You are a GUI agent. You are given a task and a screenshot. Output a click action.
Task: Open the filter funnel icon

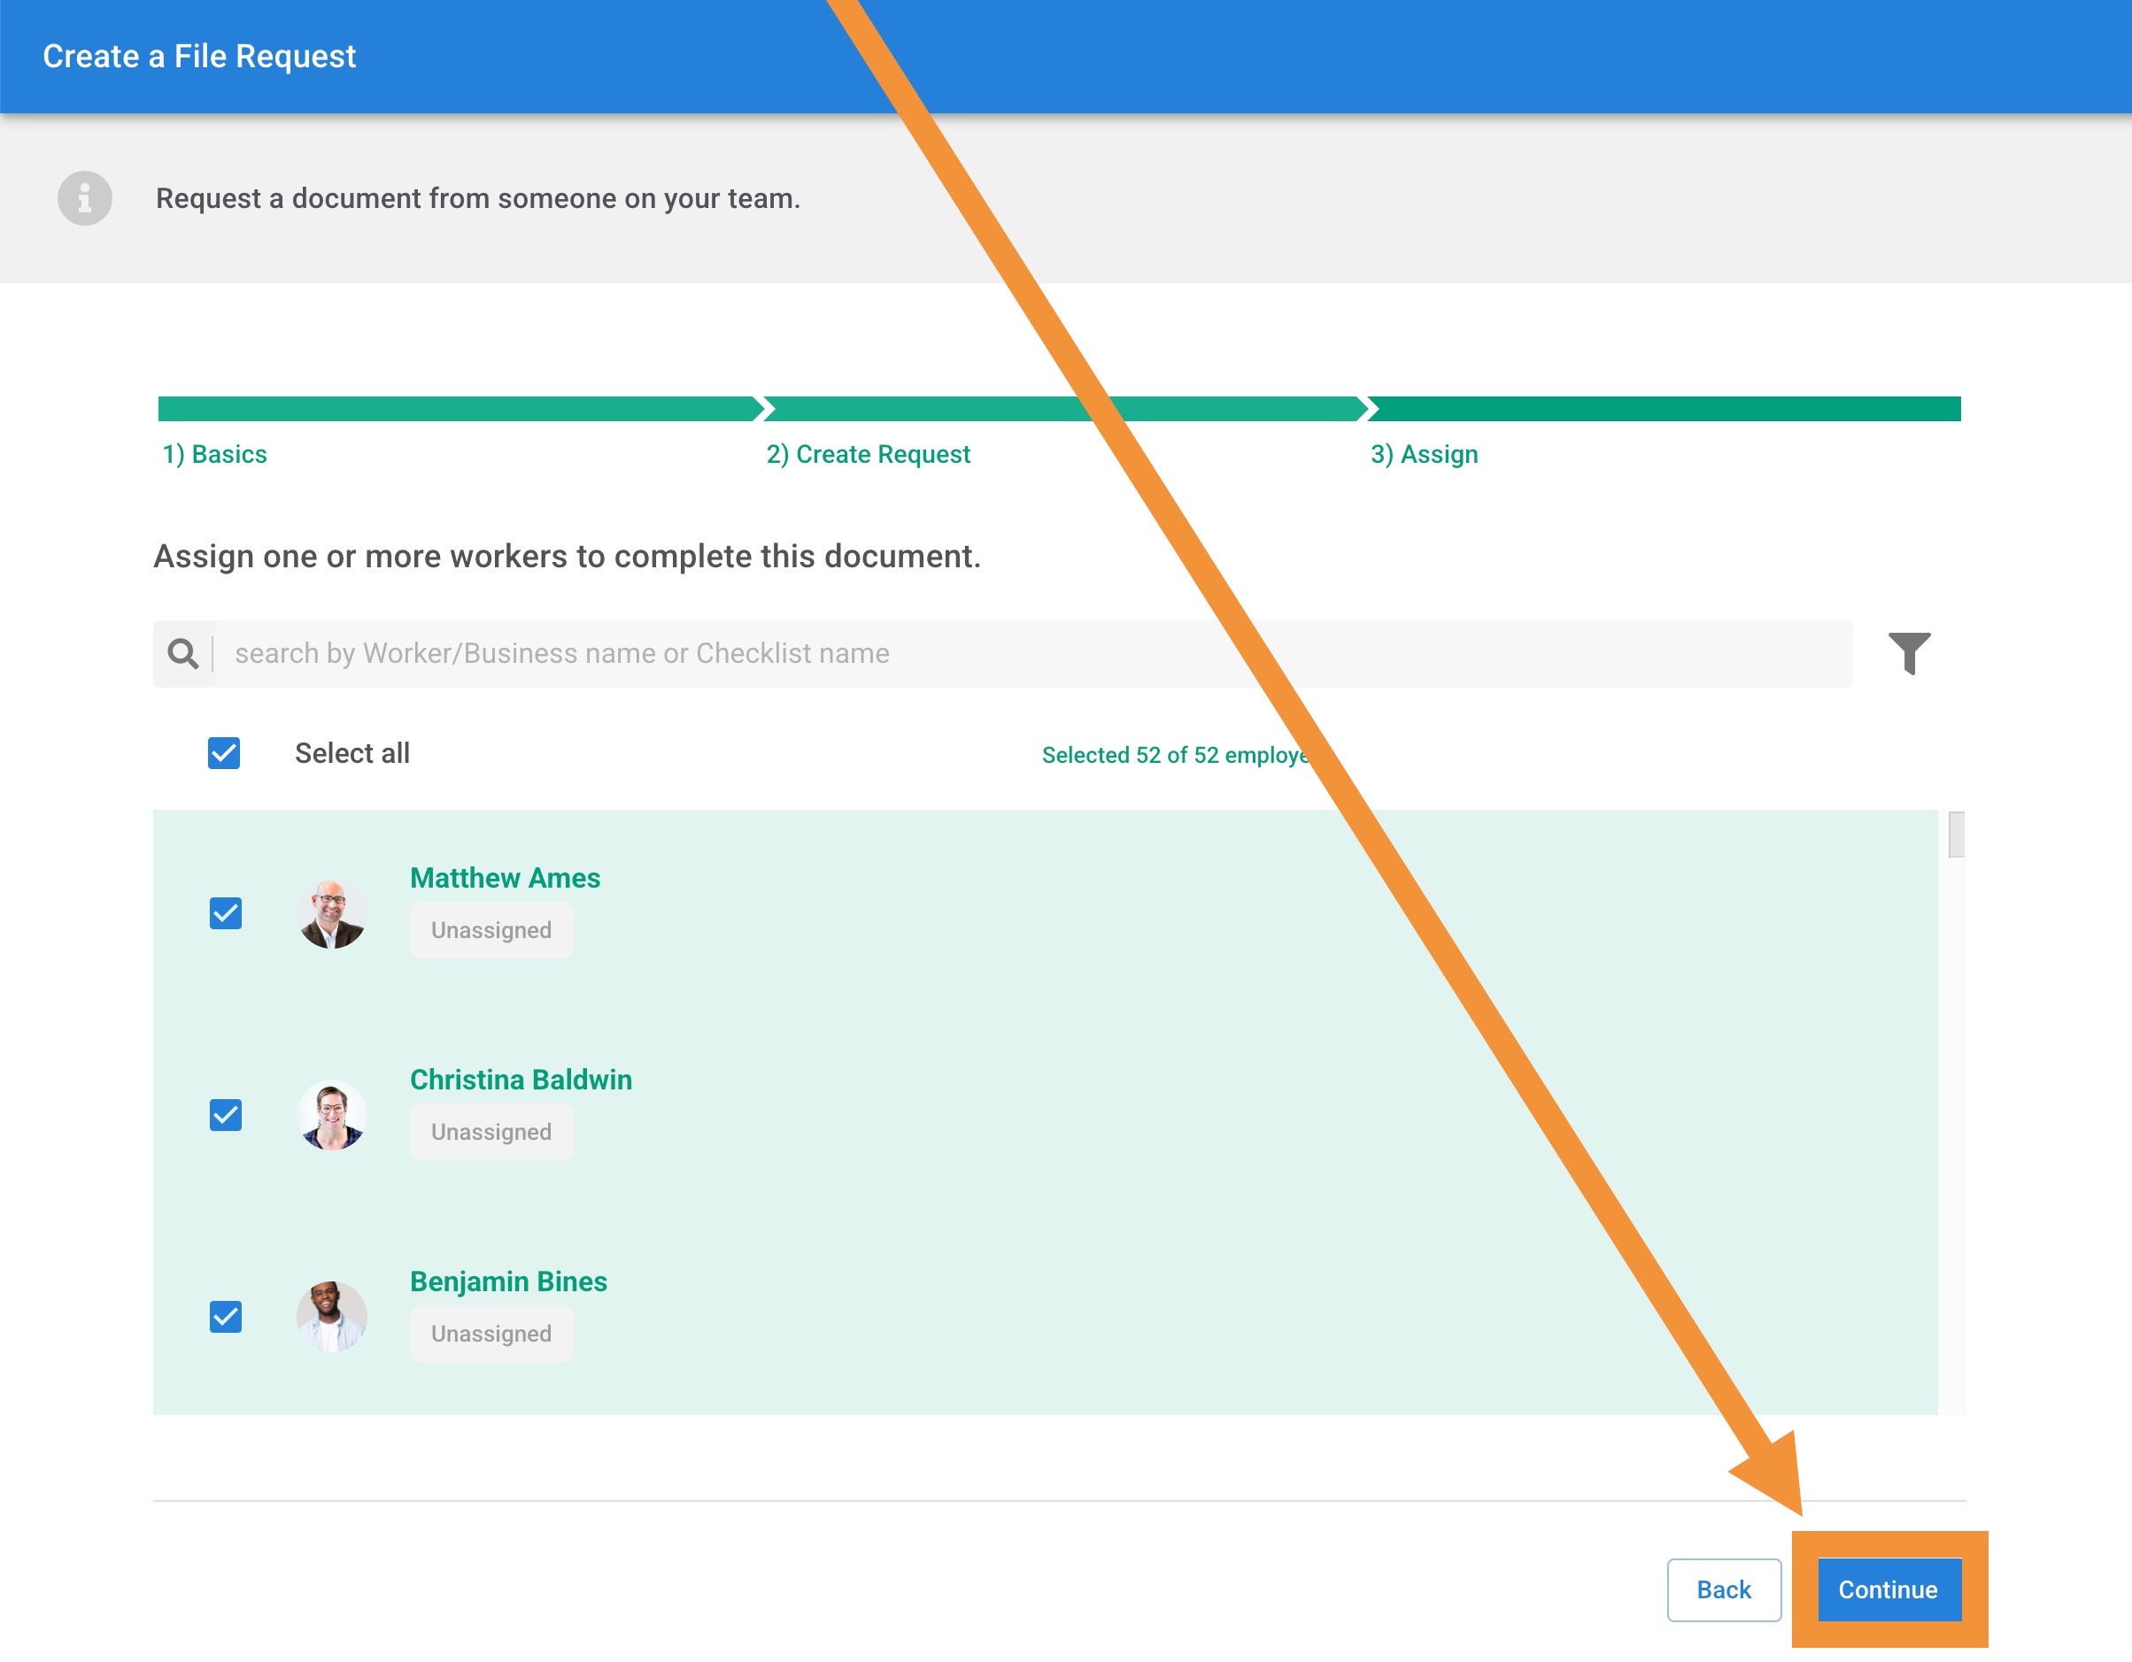(x=1910, y=653)
